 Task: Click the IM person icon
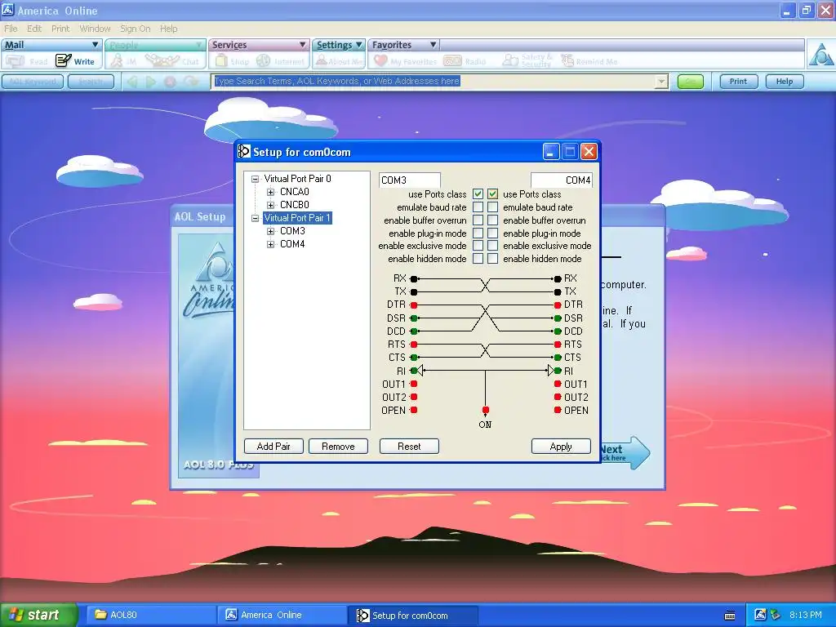tap(116, 60)
